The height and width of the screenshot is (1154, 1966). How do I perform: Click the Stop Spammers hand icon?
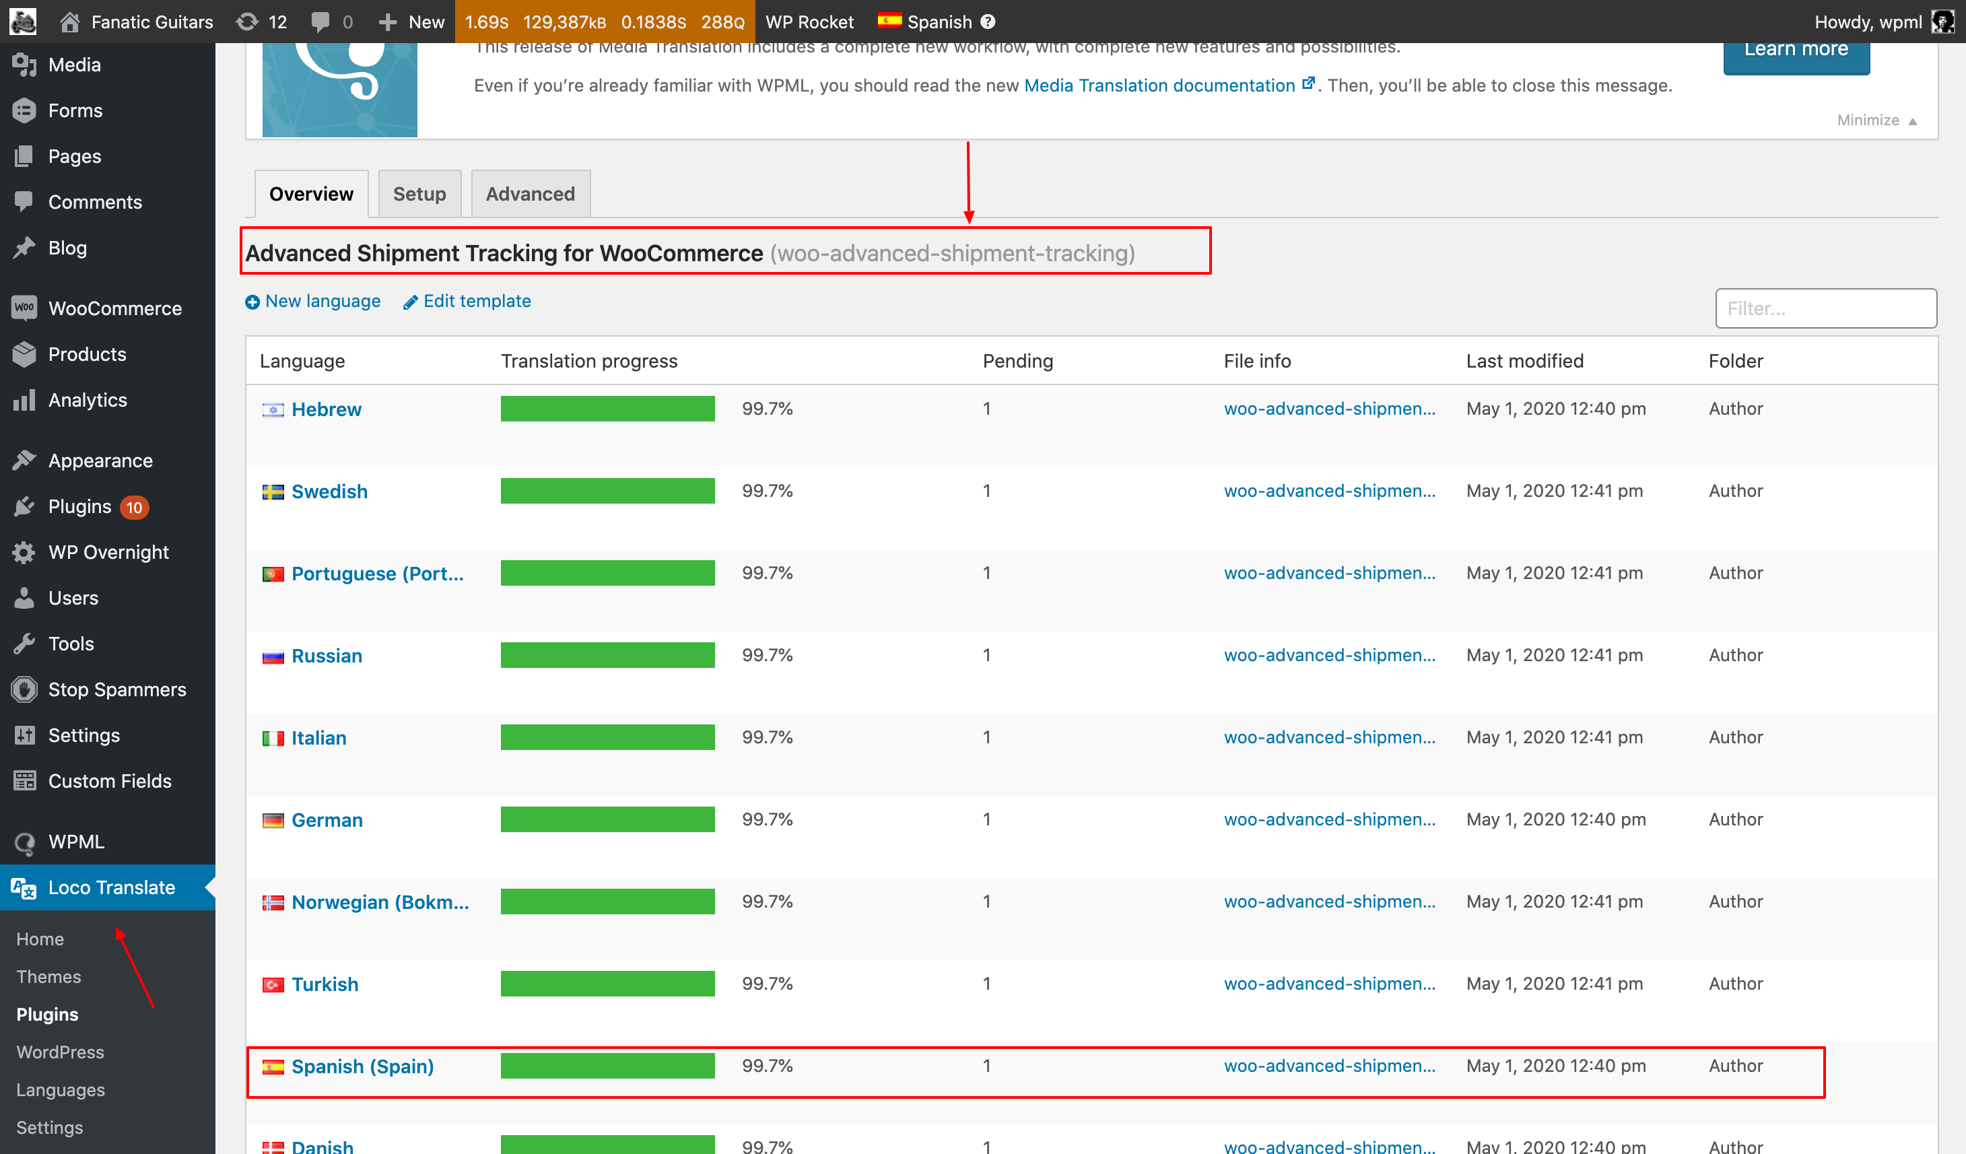click(24, 689)
